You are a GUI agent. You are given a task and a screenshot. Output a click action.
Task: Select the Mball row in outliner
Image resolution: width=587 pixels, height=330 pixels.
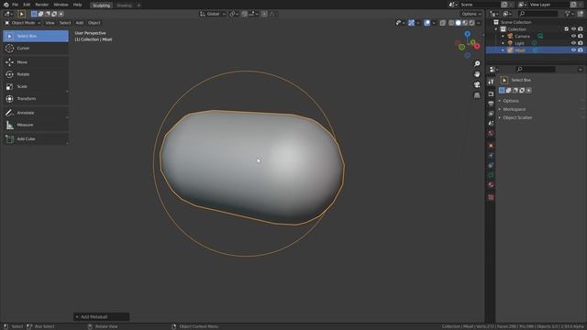(536, 50)
